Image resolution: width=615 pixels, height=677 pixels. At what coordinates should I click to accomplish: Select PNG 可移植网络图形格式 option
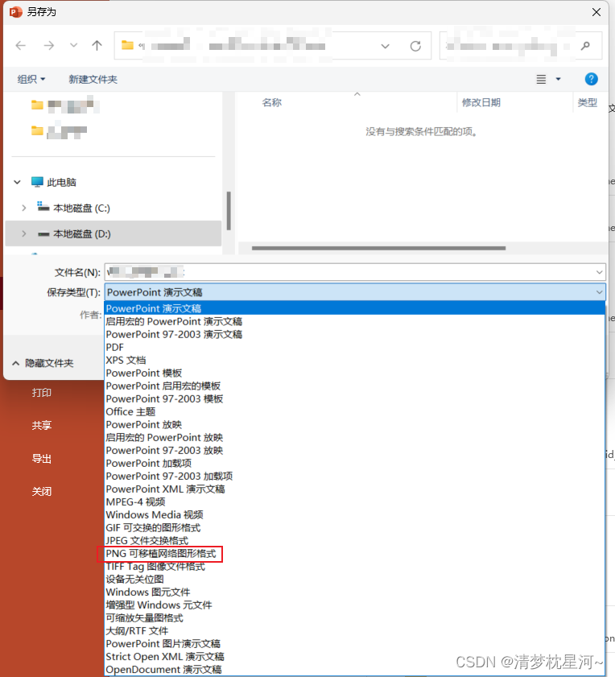(354, 554)
